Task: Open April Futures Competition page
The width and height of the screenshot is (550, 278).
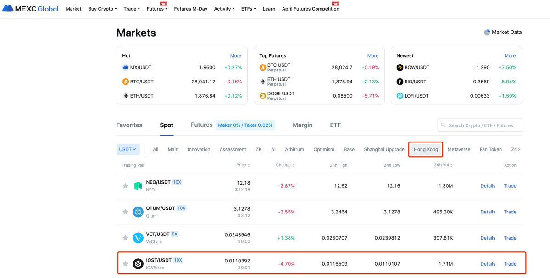Action: click(311, 9)
